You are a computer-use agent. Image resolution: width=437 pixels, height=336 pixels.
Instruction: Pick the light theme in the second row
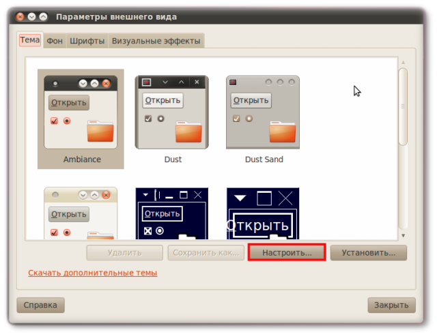tap(81, 214)
